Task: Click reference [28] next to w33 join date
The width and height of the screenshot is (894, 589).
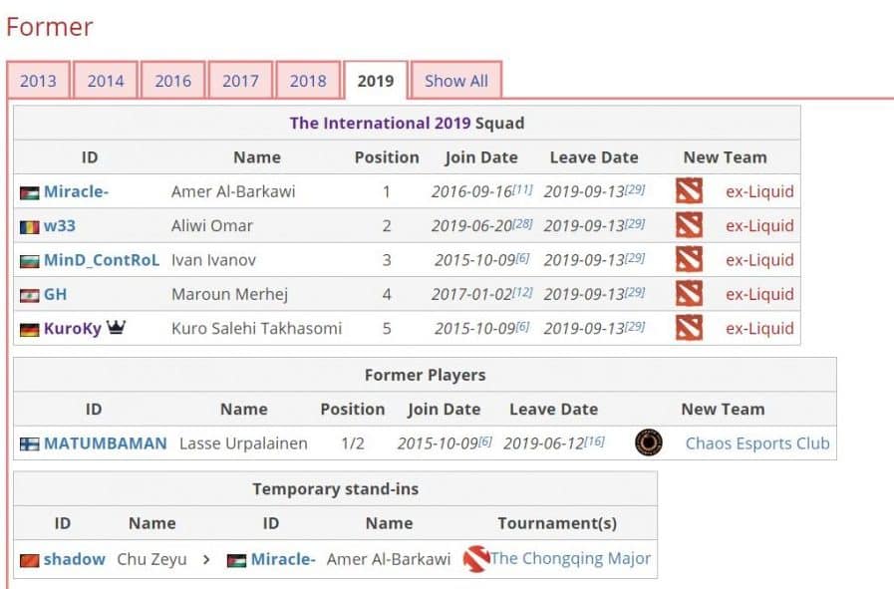Action: pyautogui.click(x=524, y=222)
